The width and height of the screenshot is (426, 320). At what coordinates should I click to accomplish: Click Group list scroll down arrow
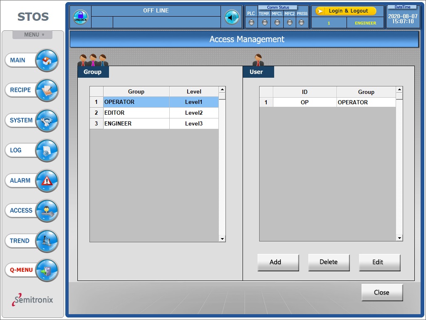222,239
